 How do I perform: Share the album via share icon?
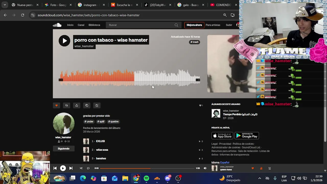pos(77,105)
